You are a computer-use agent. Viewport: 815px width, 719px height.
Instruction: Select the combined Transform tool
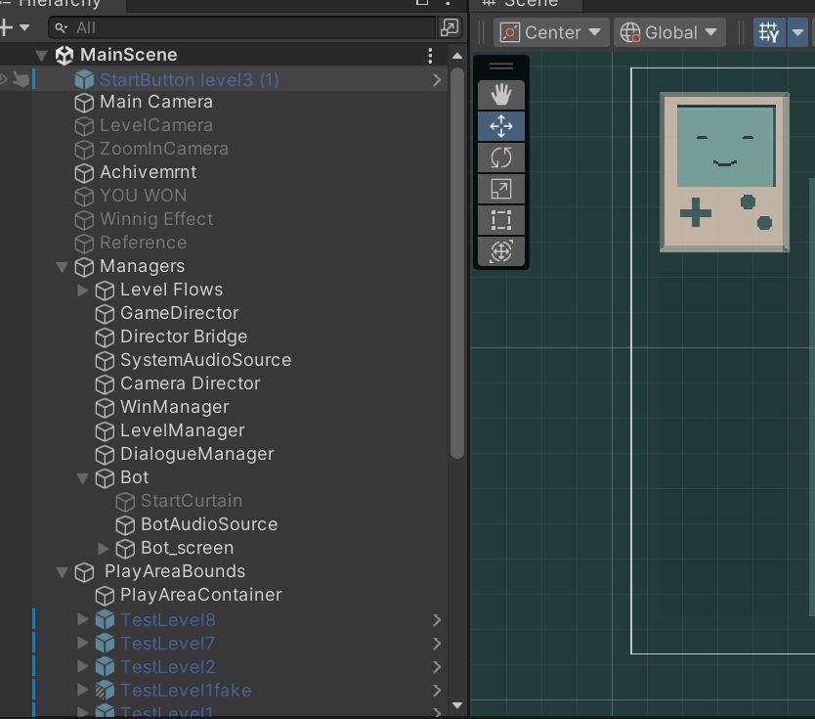pos(501,251)
